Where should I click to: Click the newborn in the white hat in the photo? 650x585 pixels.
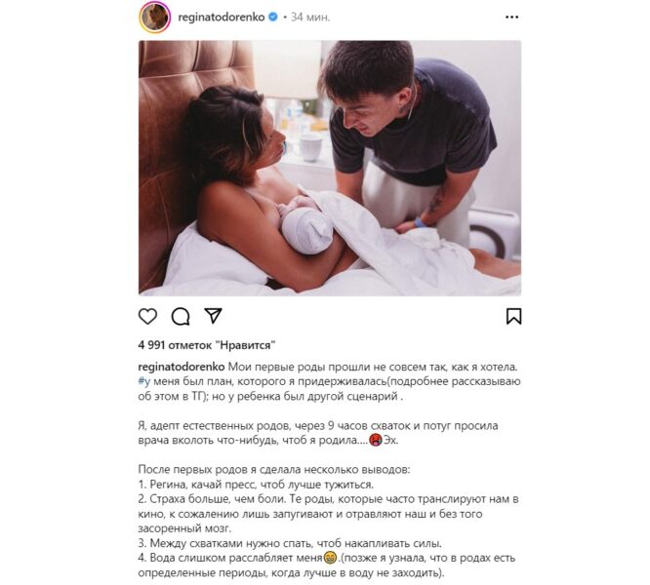click(305, 227)
